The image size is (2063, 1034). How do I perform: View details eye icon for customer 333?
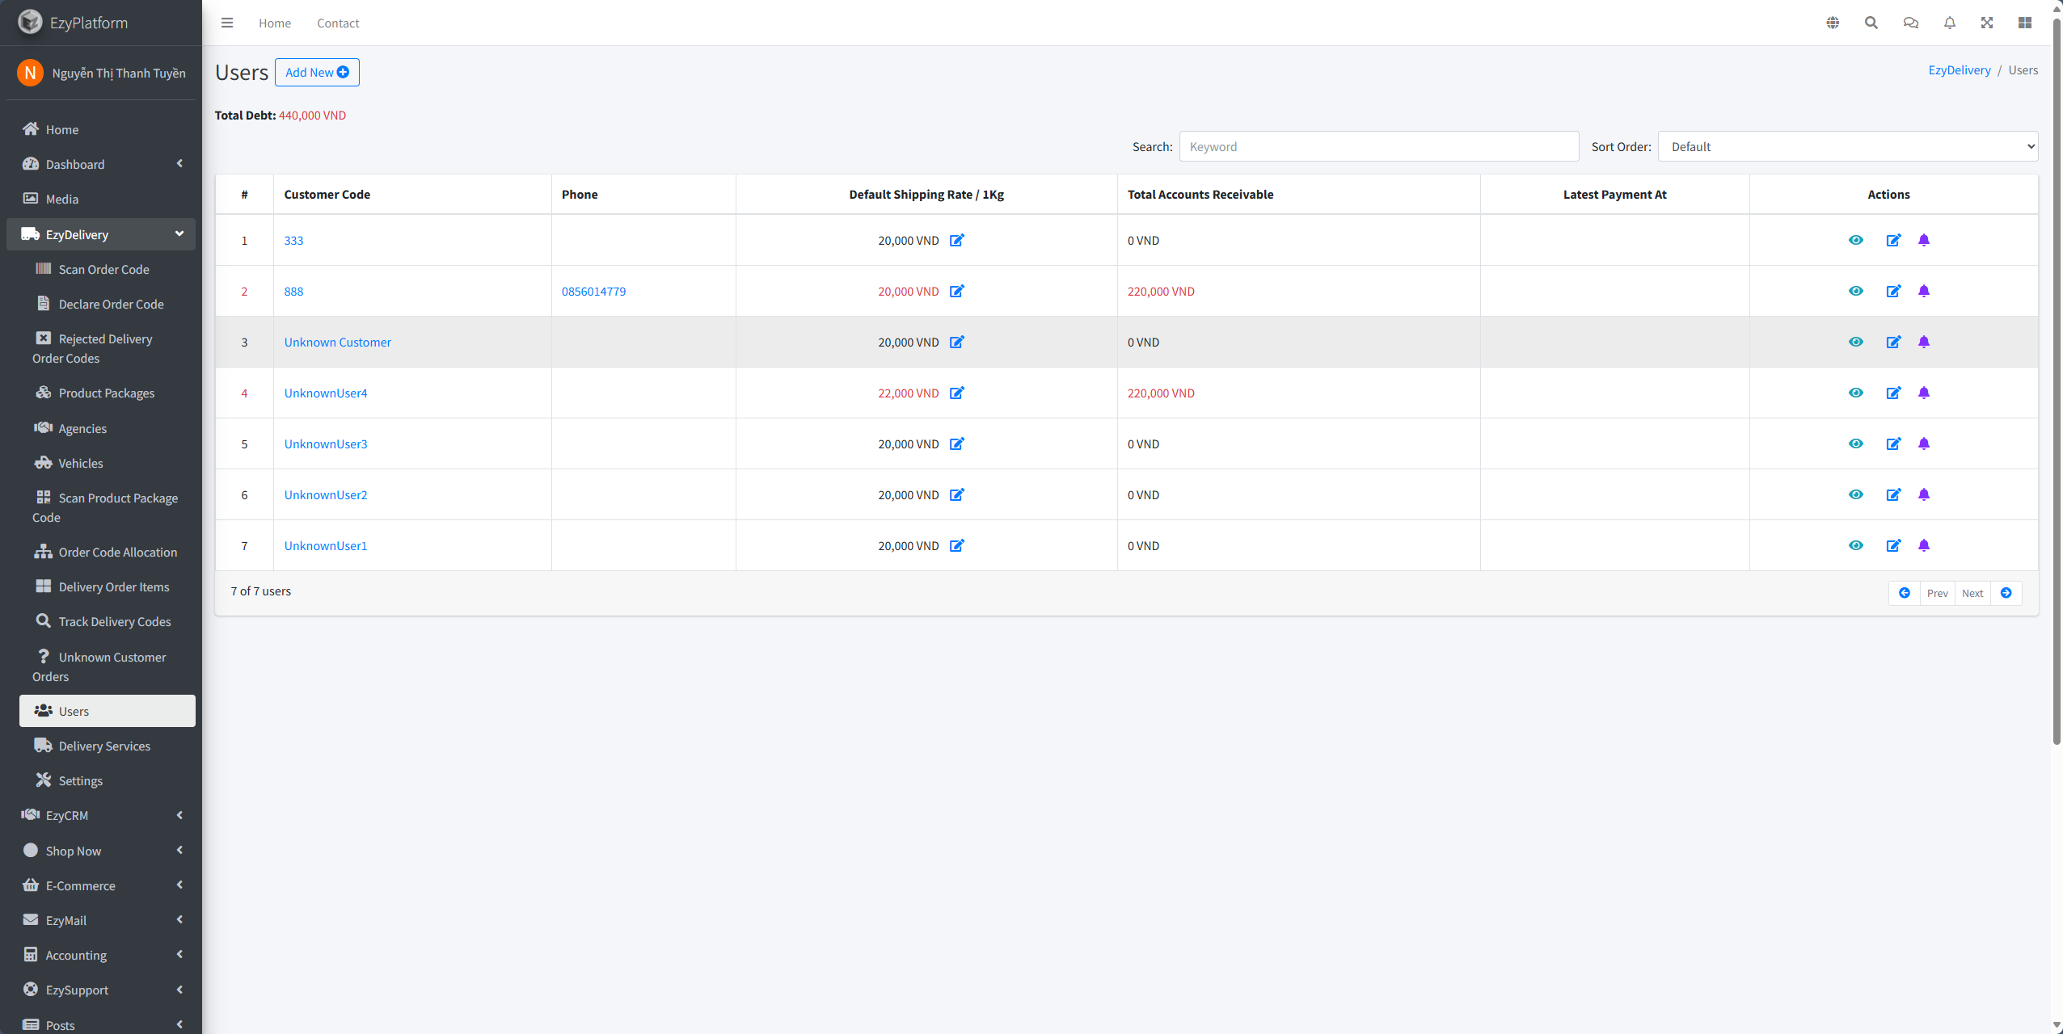point(1856,240)
